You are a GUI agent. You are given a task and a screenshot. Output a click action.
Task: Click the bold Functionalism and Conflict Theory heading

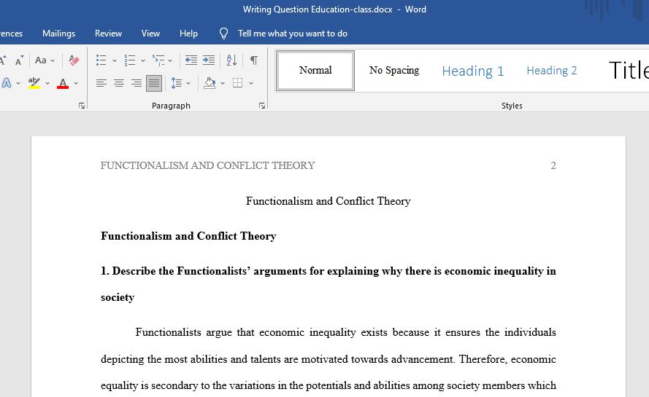188,236
